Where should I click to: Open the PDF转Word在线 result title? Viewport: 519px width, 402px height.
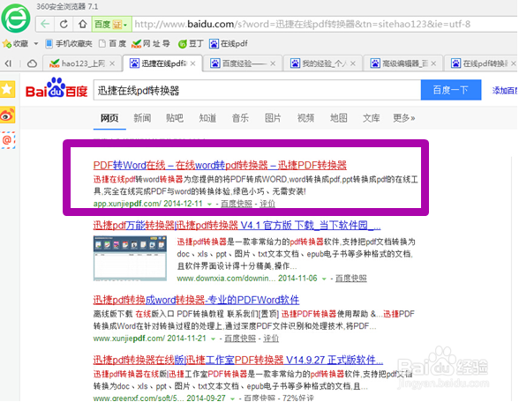tap(220, 165)
